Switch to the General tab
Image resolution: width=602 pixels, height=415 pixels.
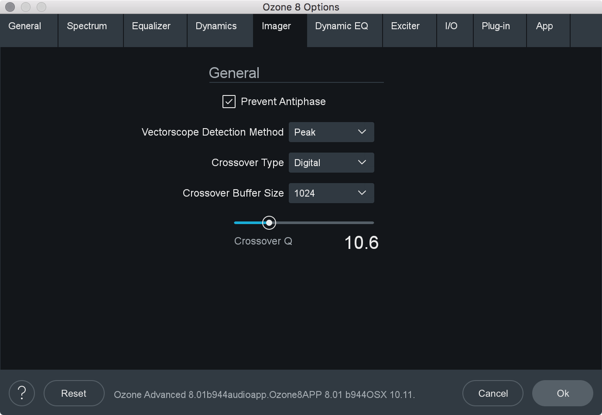click(x=29, y=31)
